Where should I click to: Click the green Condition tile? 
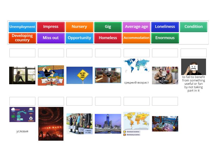pos(193,27)
